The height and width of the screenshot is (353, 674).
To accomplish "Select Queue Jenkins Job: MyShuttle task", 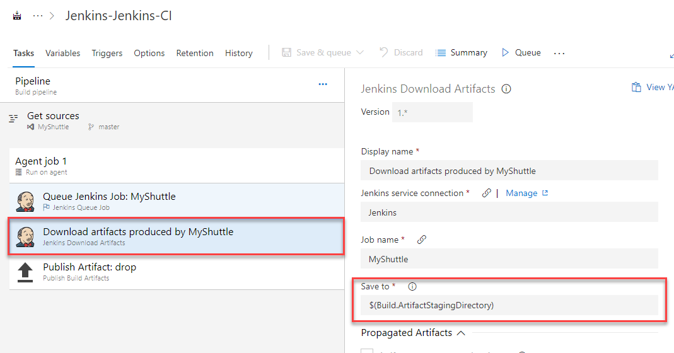I will click(x=177, y=201).
